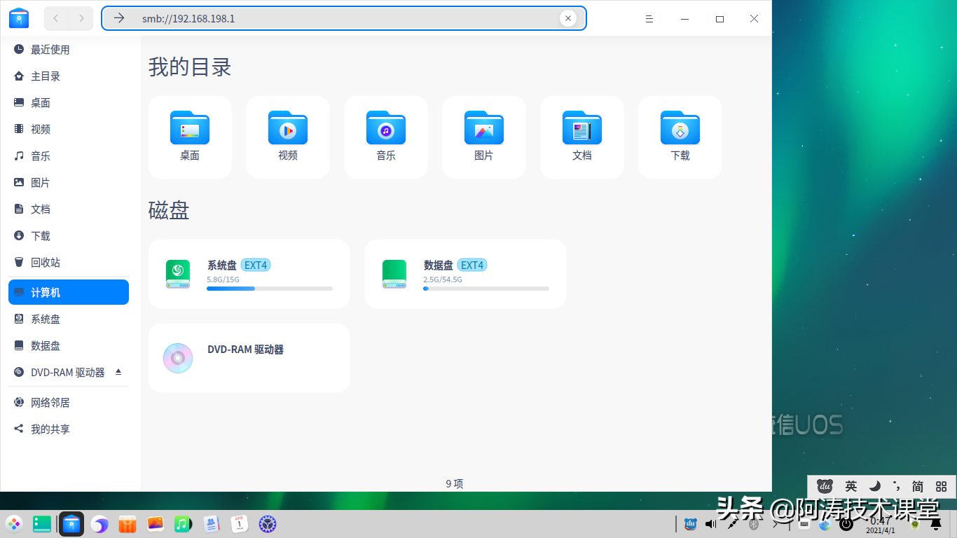Navigate forward with the right arrow
Screen dimensions: 957x538
pyautogui.click(x=81, y=18)
